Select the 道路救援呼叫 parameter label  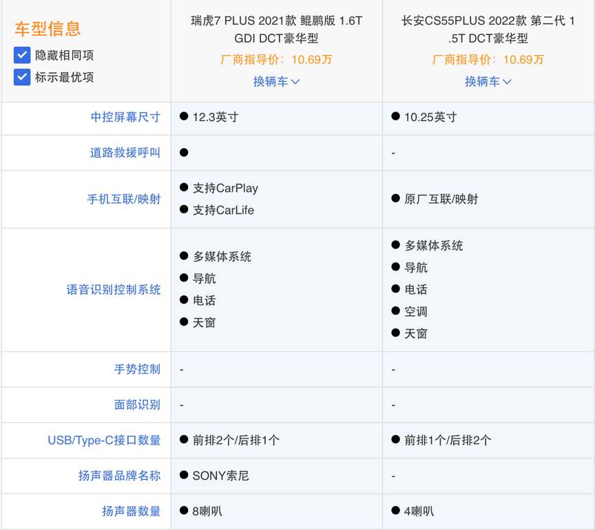pos(125,153)
